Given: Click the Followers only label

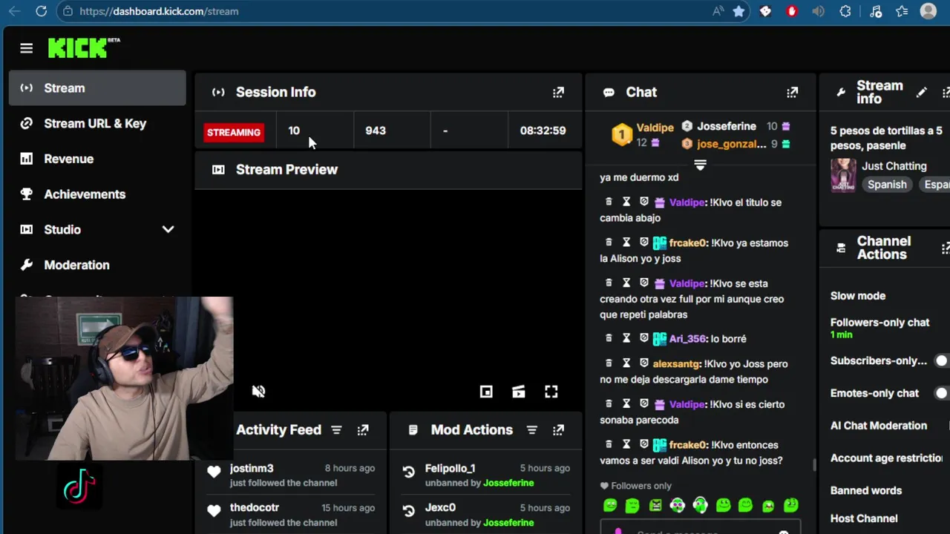Looking at the screenshot, I should 641,486.
